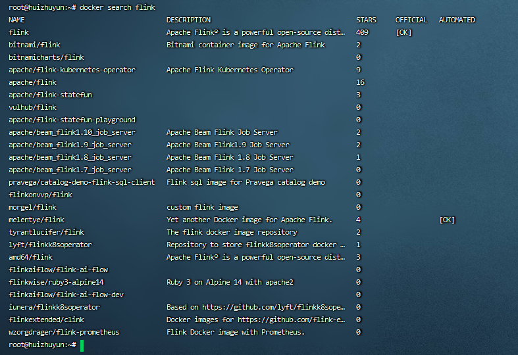
Task: Click the AUTOMATED column header
Action: (457, 20)
